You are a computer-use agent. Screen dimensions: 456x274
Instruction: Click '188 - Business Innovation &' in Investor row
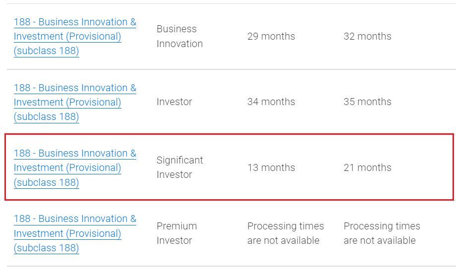click(75, 88)
